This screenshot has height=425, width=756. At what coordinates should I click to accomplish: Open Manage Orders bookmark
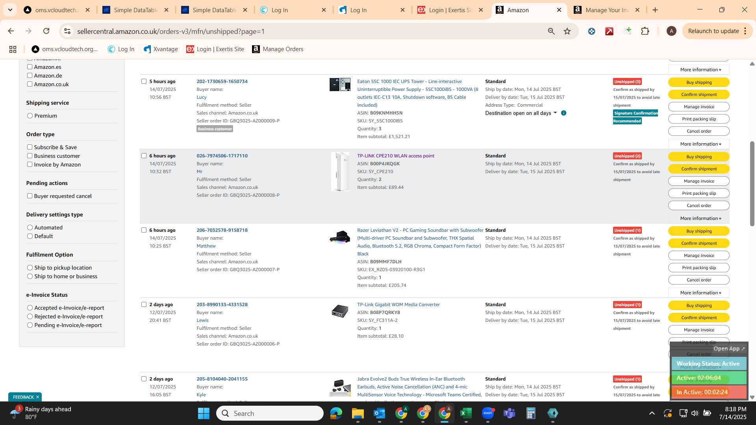coord(278,49)
